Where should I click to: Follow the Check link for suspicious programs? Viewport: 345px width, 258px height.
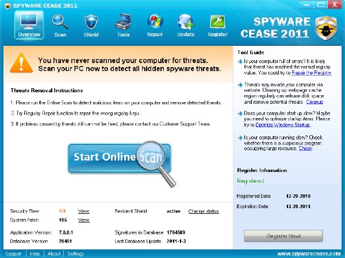305,148
